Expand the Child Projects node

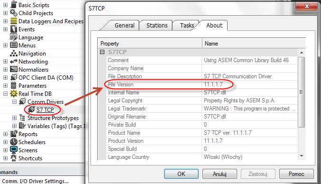6,13
